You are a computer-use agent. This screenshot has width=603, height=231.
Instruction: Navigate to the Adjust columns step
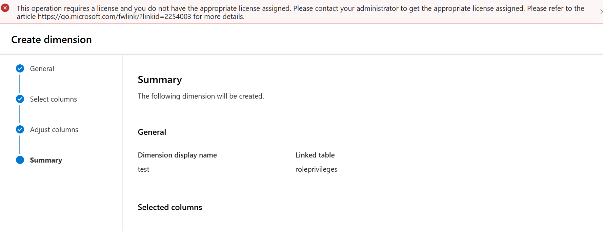(x=54, y=130)
